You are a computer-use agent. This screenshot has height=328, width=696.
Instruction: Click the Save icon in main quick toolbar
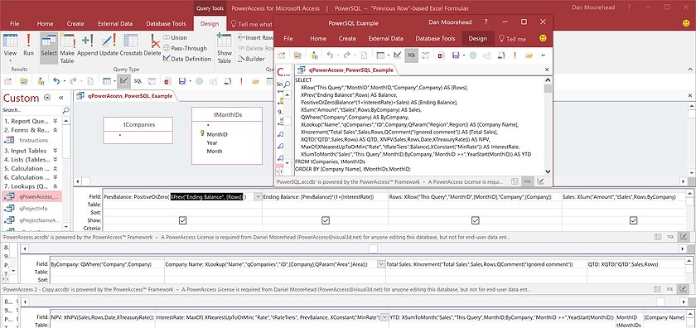181,81
